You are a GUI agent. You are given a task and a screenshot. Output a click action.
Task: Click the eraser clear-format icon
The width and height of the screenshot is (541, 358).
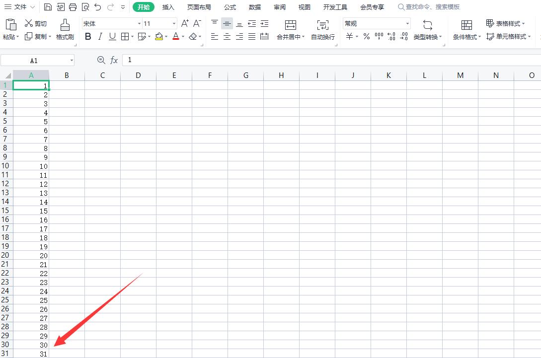coord(193,36)
